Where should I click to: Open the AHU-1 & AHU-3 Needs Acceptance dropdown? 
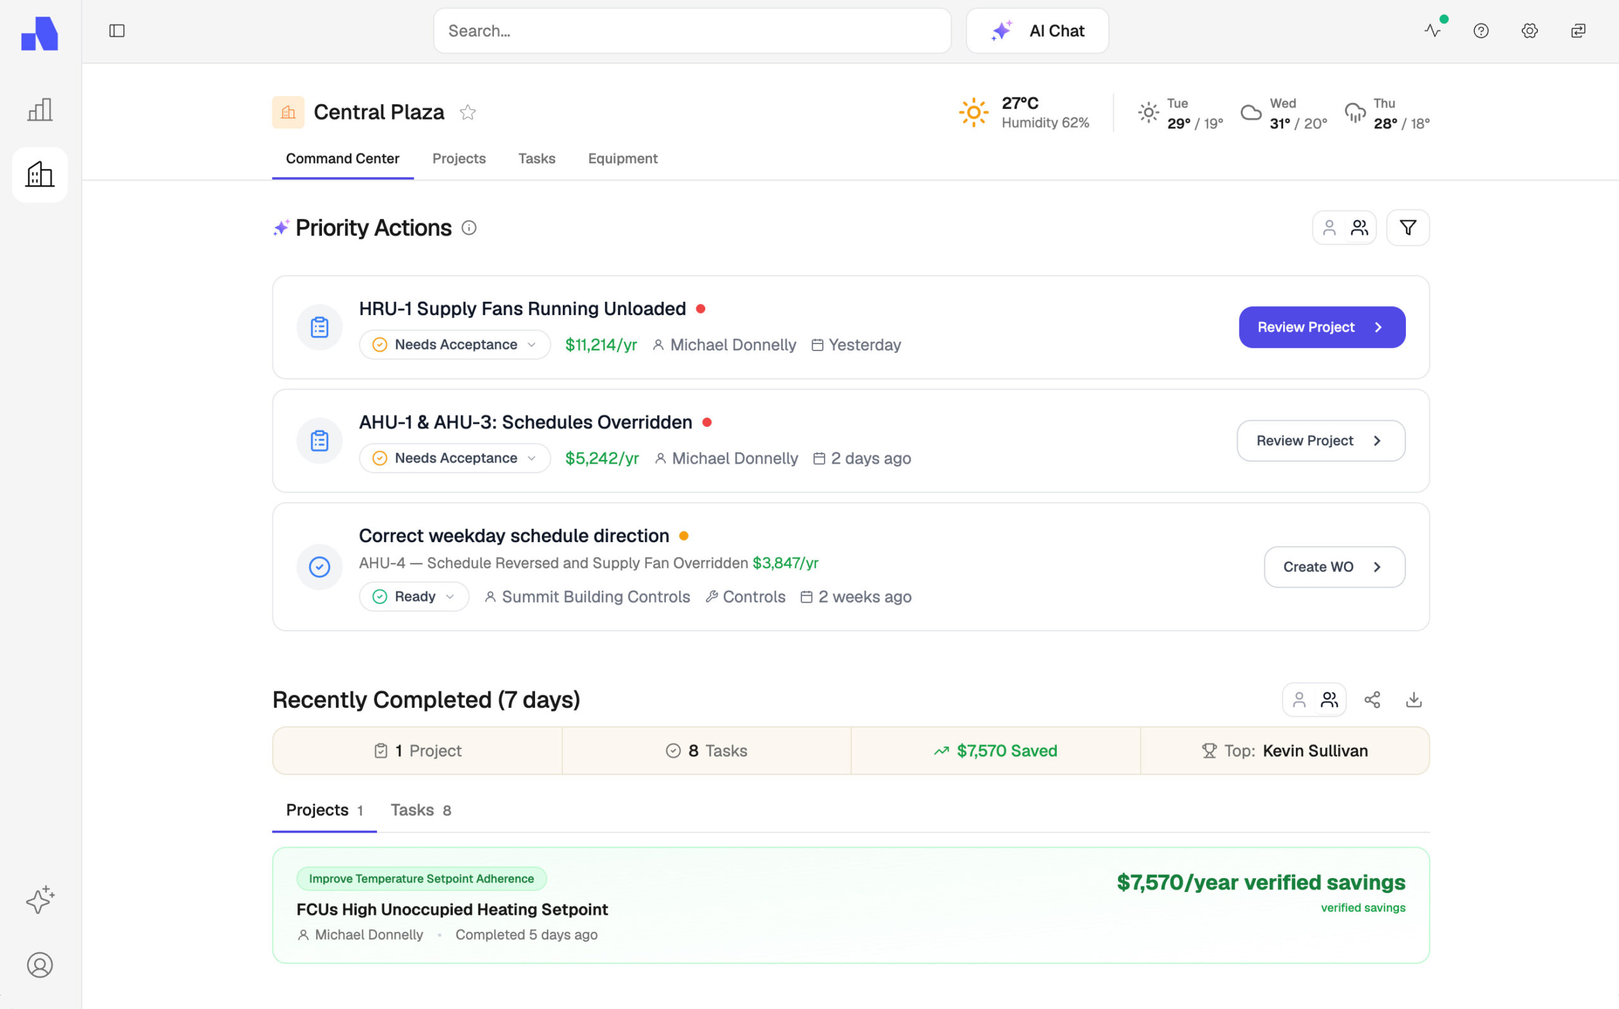pyautogui.click(x=455, y=458)
